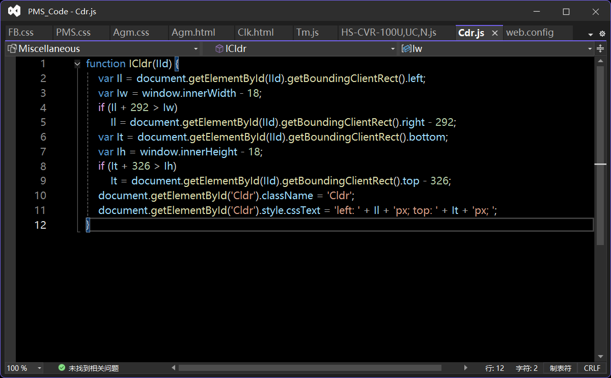Image resolution: width=611 pixels, height=378 pixels.
Task: Click the 行: 12 line indicator
Action: click(x=494, y=368)
